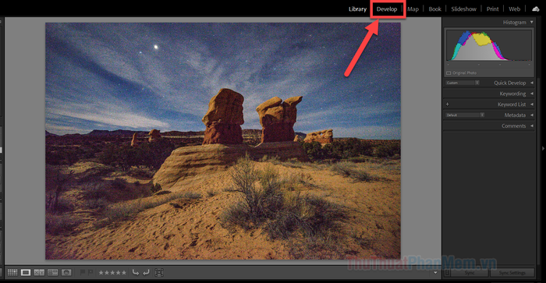The height and width of the screenshot is (283, 546).
Task: Open the toolbar content dropdown arrow
Action: (x=435, y=273)
